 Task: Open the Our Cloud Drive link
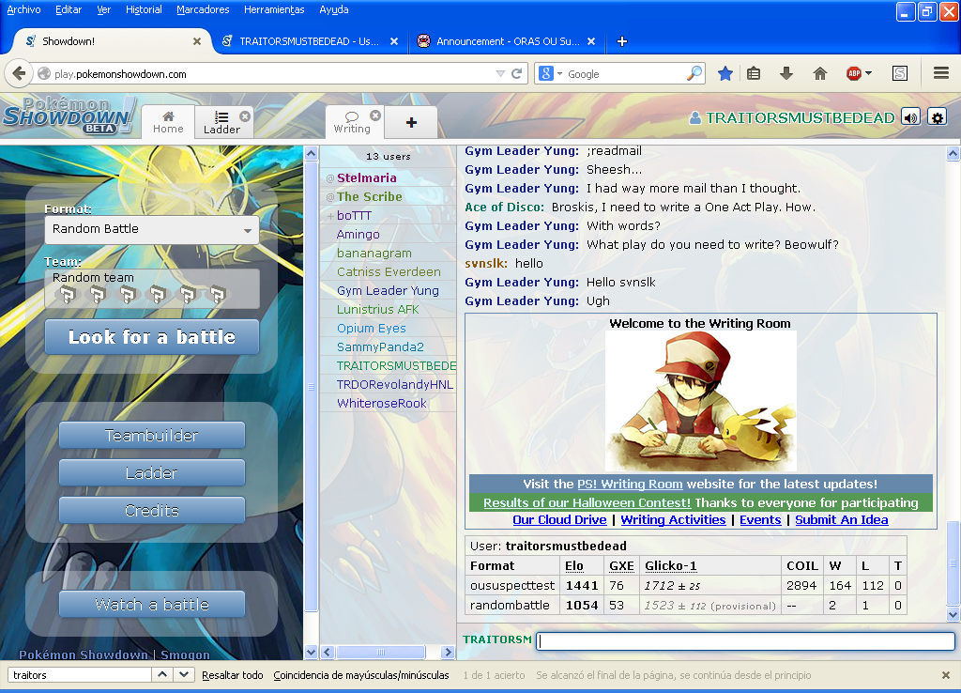(559, 519)
